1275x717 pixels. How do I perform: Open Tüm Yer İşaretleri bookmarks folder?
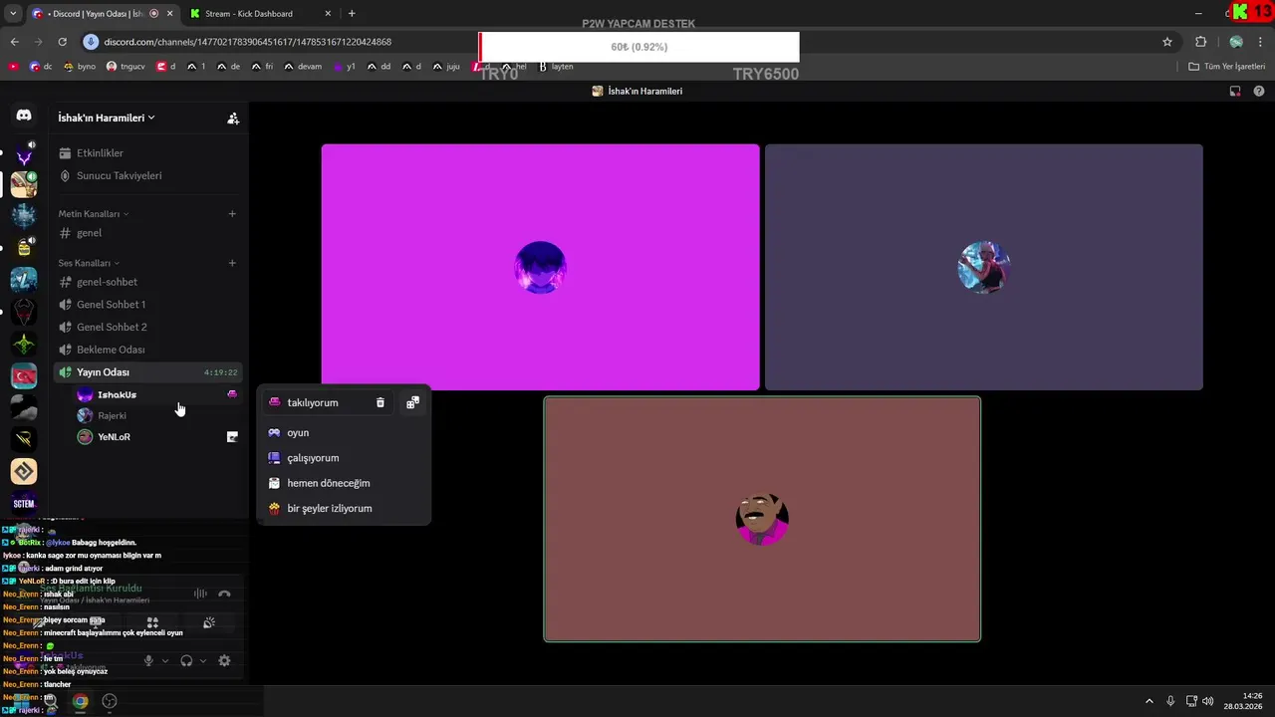(1227, 67)
